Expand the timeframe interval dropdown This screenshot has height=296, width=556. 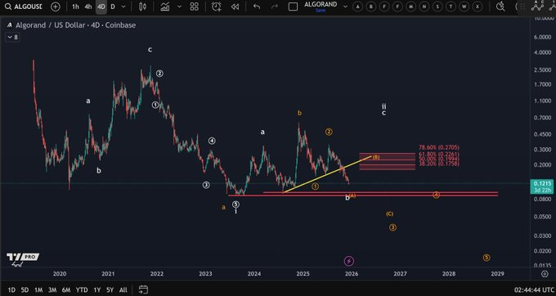[123, 7]
